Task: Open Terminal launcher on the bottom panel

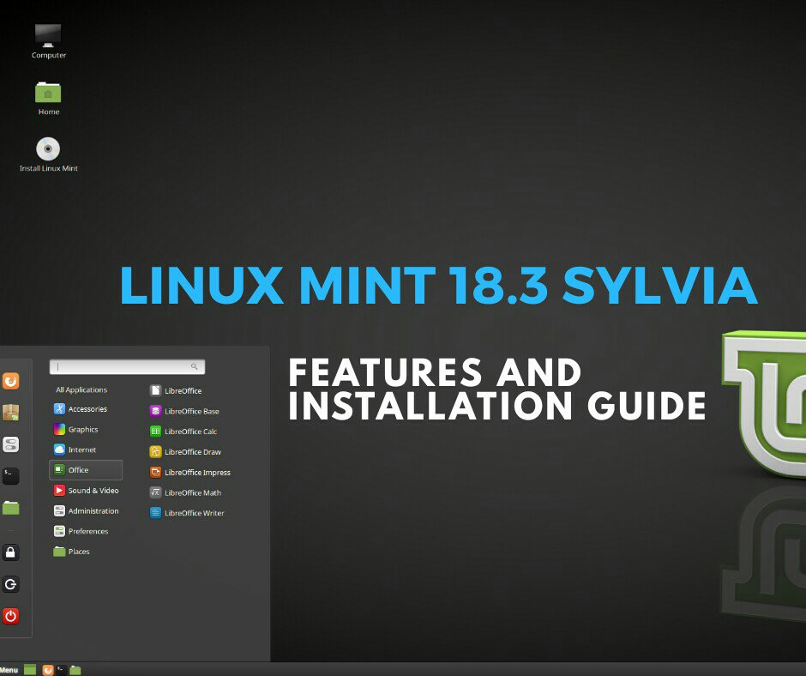Action: (61, 670)
